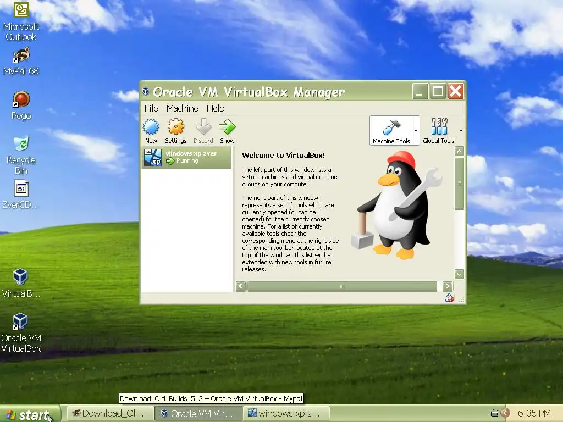The height and width of the screenshot is (422, 563).
Task: Open the Help menu
Action: [216, 108]
